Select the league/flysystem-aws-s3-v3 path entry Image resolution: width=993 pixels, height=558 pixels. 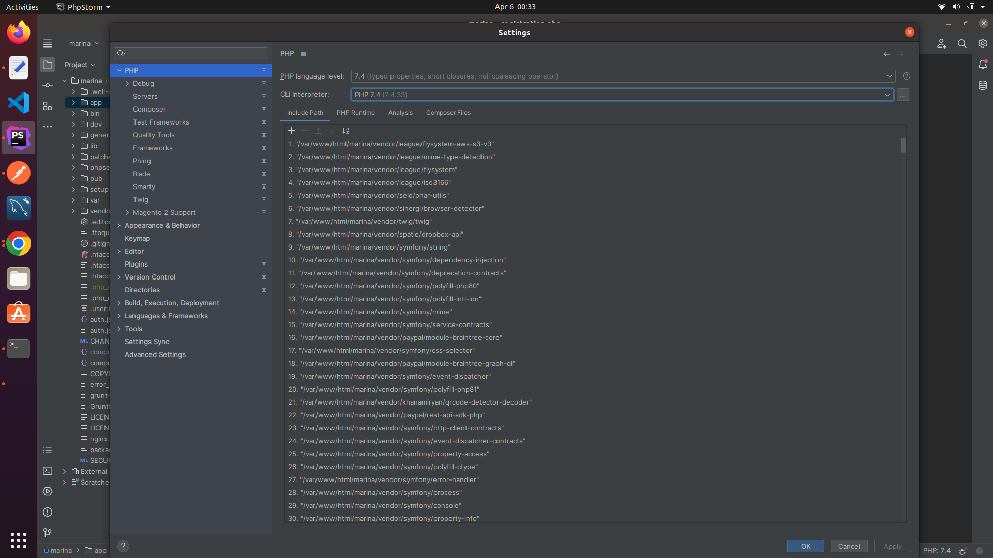coord(391,144)
